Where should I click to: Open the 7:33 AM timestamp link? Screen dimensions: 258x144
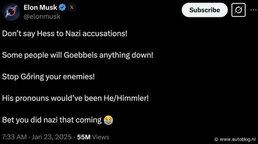point(15,137)
